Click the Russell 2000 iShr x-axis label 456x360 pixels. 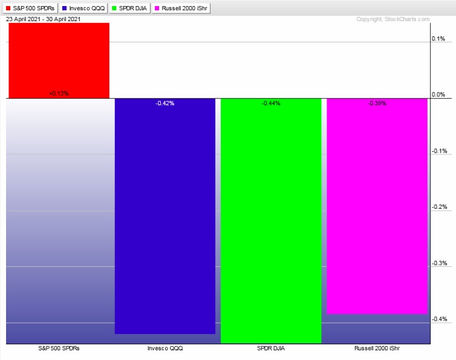[377, 349]
